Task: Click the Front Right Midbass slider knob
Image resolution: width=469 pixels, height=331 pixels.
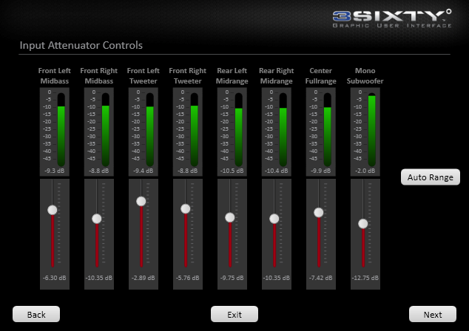Action: [97, 219]
